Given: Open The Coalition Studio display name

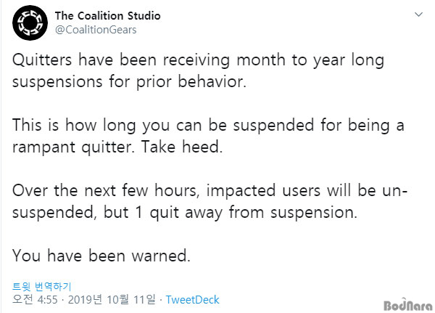Looking at the screenshot, I should 107,15.
